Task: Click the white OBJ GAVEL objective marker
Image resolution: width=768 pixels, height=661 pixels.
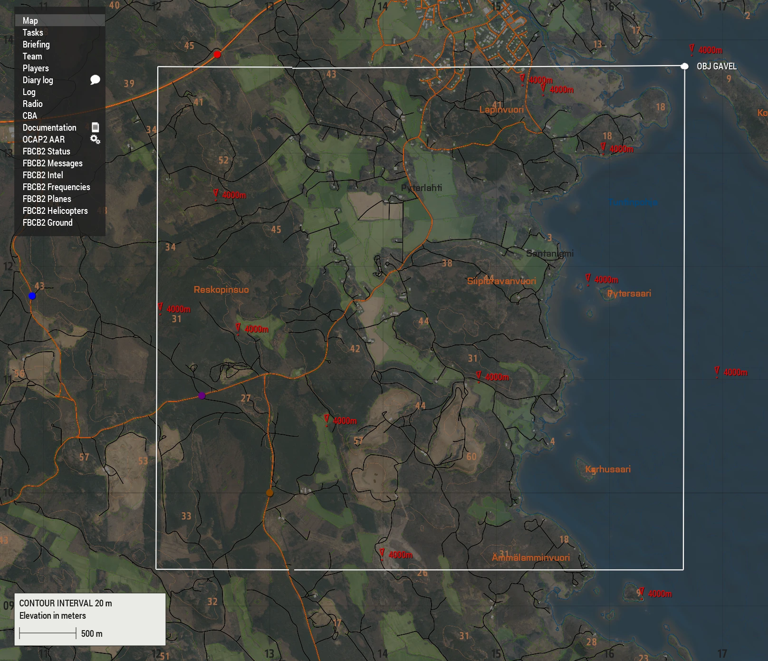Action: 684,66
